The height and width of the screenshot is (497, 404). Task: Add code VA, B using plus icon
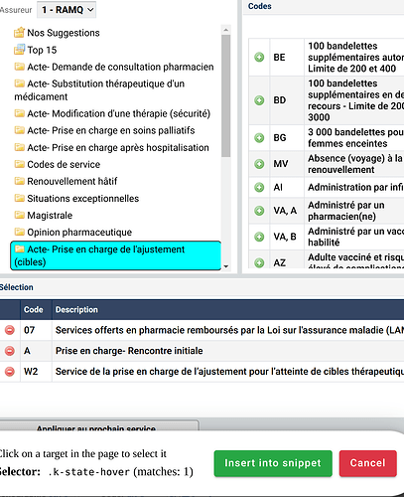tap(259, 237)
